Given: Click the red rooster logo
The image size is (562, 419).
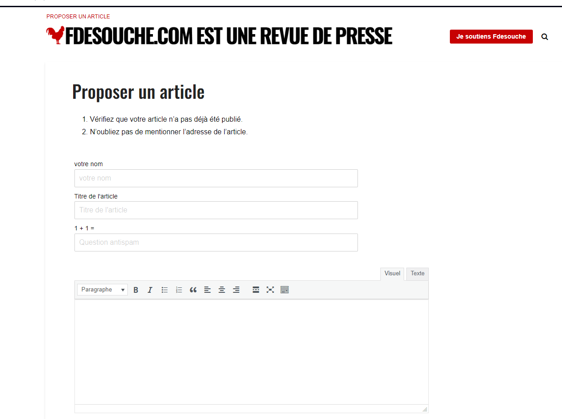Looking at the screenshot, I should pos(55,35).
